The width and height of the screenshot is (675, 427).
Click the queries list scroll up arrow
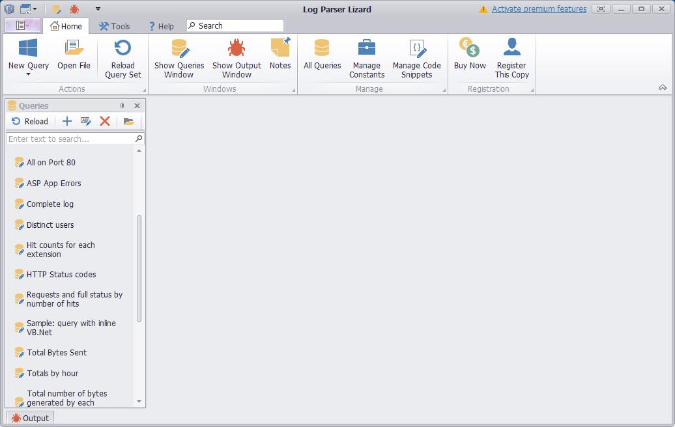[139, 150]
